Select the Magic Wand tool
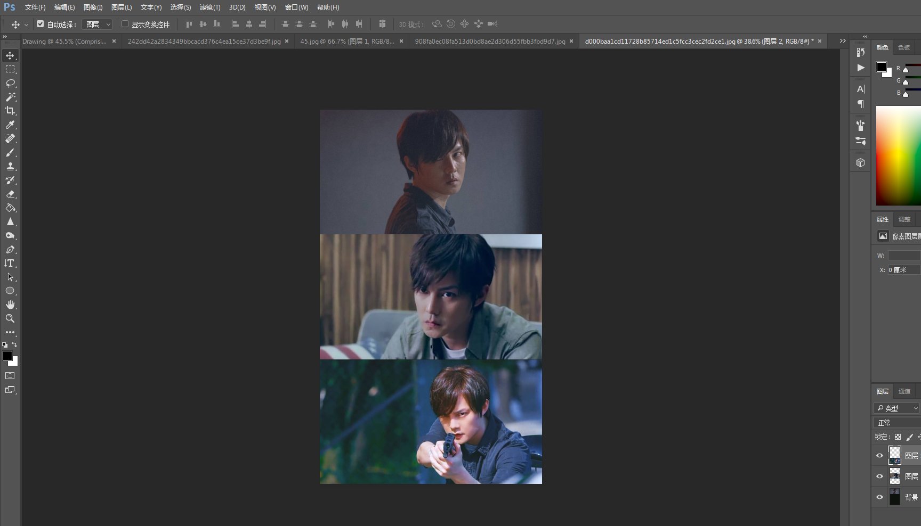921x526 pixels. tap(10, 97)
